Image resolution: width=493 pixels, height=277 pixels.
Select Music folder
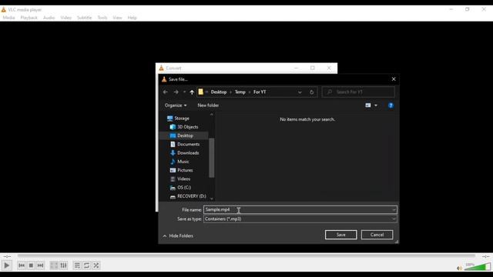(x=183, y=162)
